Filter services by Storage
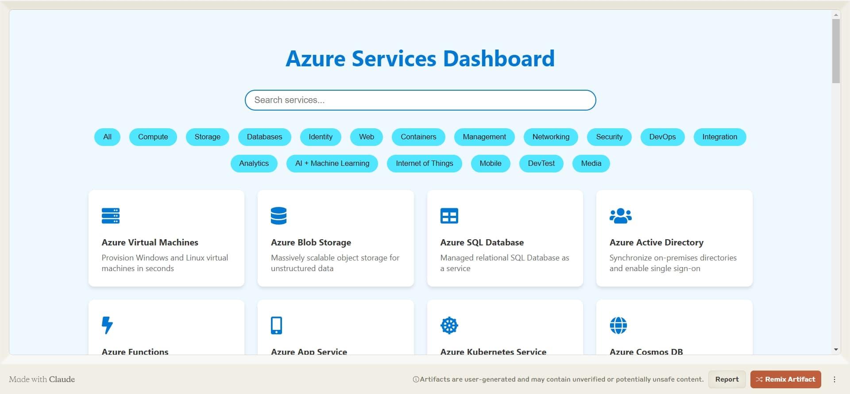 pos(207,137)
